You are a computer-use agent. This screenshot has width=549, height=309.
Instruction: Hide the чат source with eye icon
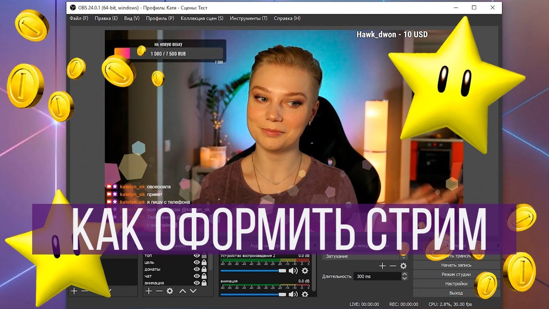[x=197, y=276]
